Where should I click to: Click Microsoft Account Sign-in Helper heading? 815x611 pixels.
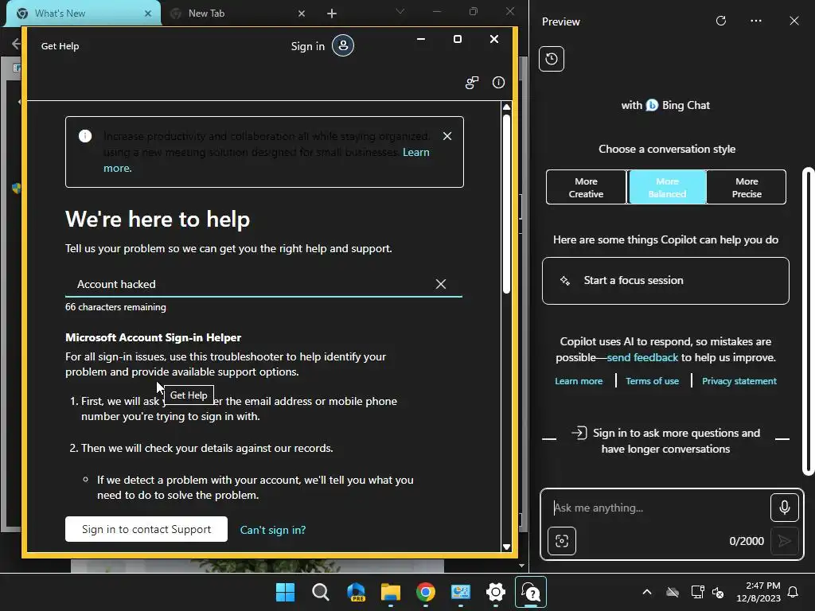point(154,337)
